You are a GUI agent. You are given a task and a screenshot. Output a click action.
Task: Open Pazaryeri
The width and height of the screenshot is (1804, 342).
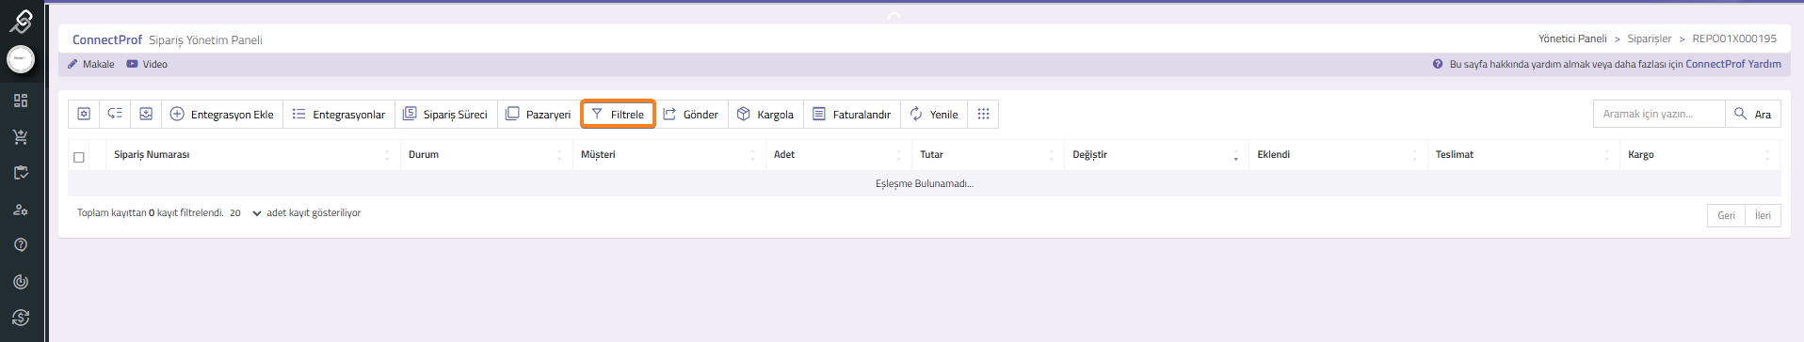539,114
